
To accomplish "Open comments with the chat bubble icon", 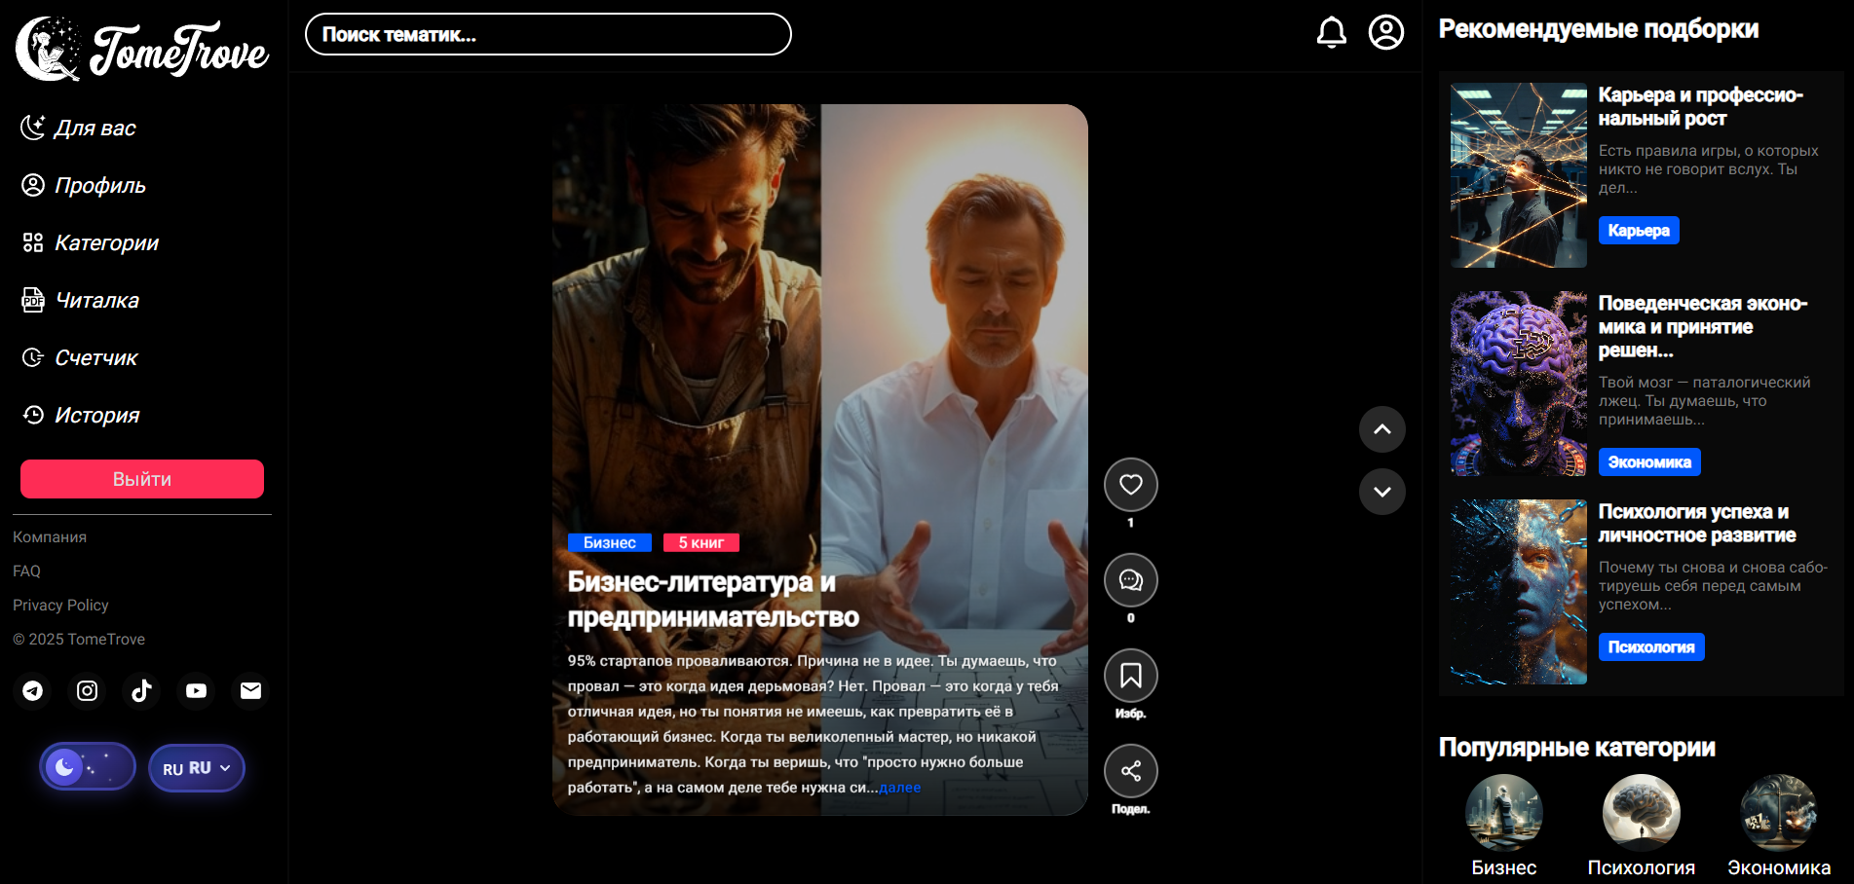I will [1130, 580].
